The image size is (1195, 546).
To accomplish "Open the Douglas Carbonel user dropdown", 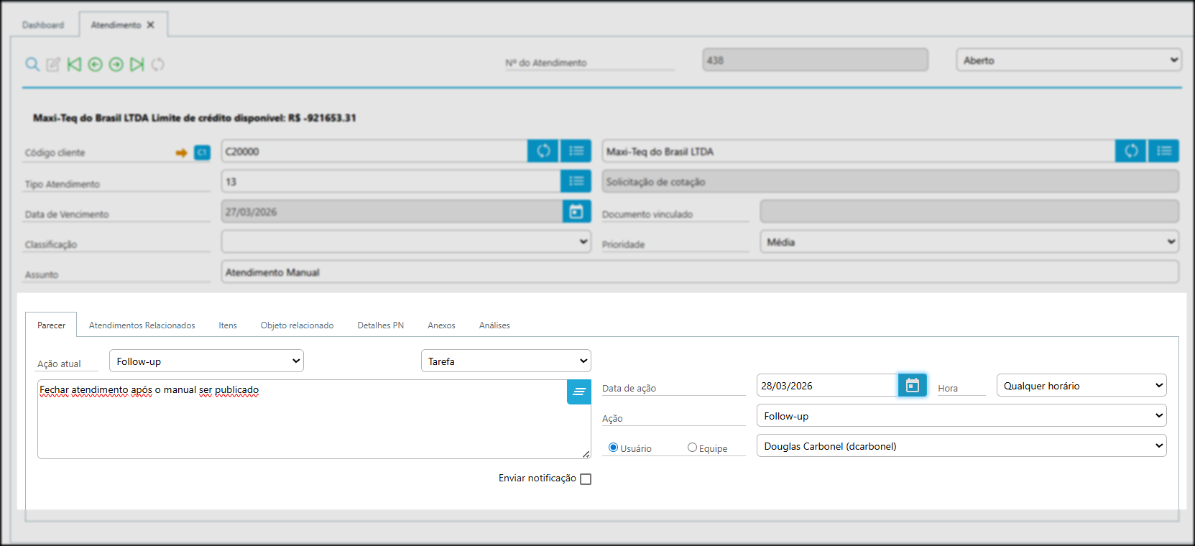I will 961,446.
